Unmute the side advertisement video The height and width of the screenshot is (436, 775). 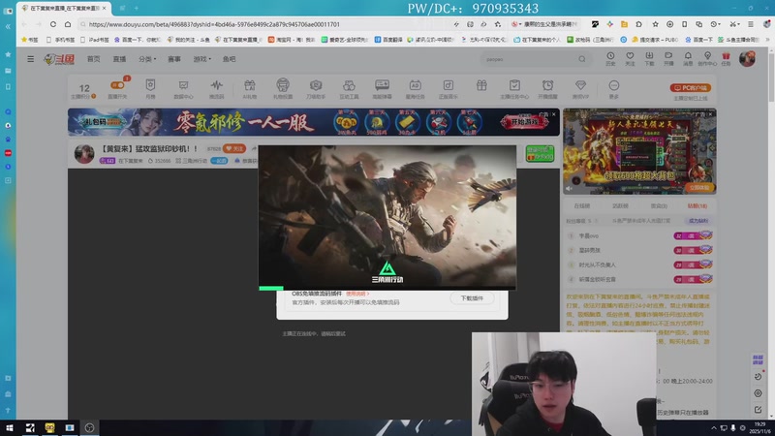(x=569, y=188)
